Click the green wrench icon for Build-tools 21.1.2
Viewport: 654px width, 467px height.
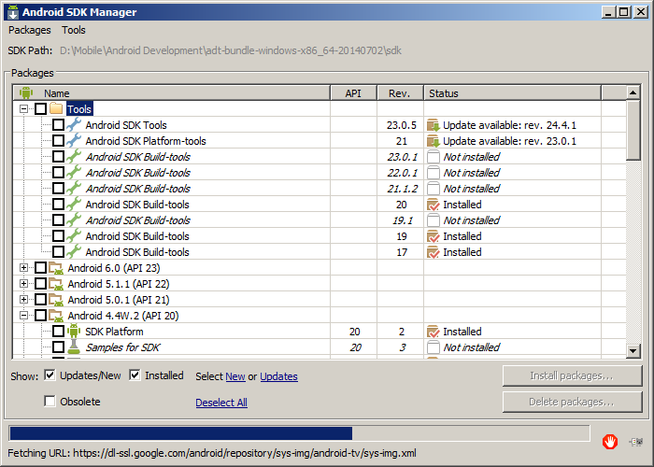(74, 188)
